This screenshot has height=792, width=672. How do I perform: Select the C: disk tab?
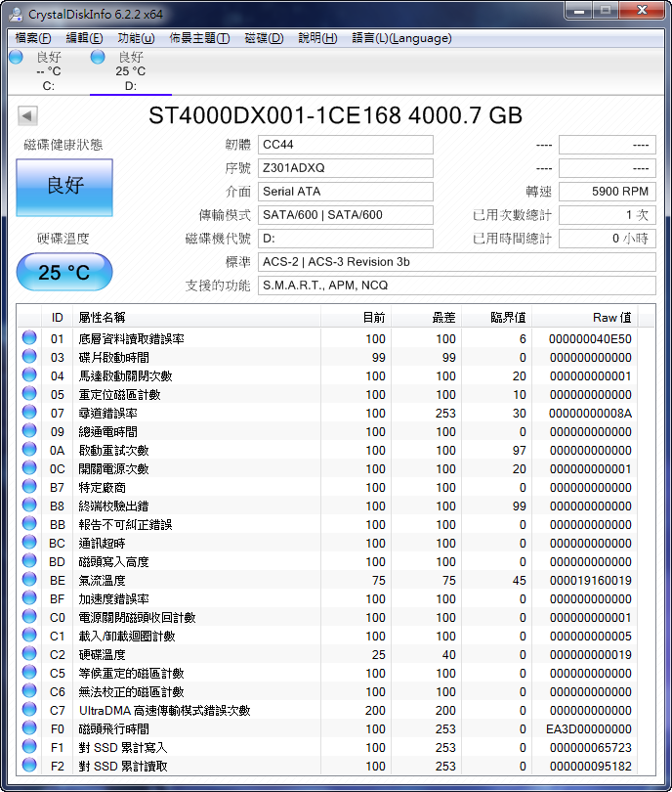click(x=49, y=71)
